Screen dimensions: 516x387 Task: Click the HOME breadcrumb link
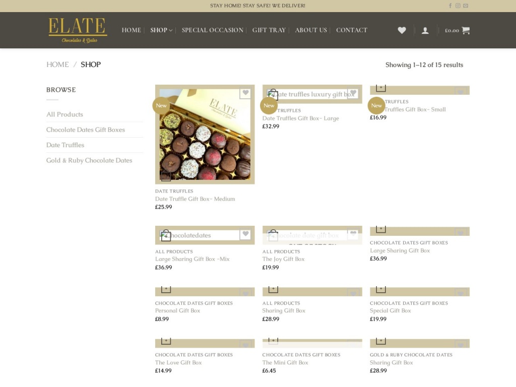click(x=57, y=64)
